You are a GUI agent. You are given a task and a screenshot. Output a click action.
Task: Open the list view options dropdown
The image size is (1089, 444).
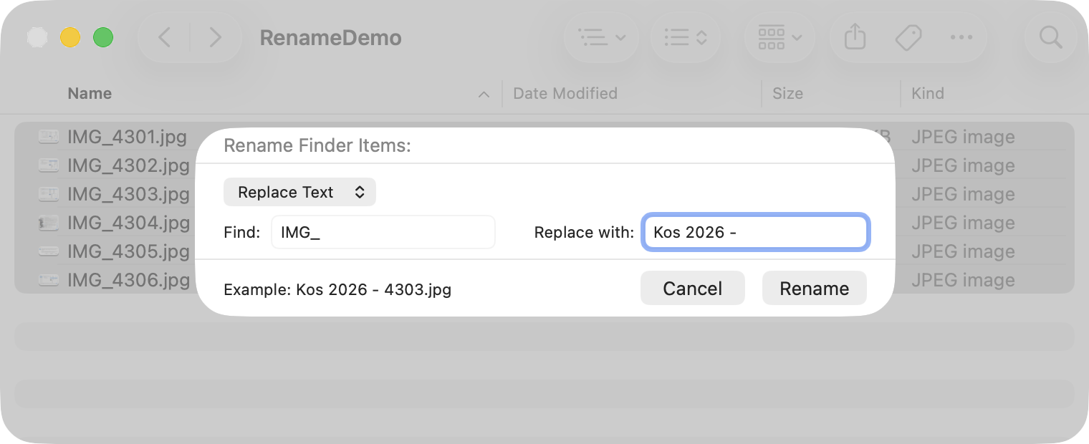click(x=602, y=37)
